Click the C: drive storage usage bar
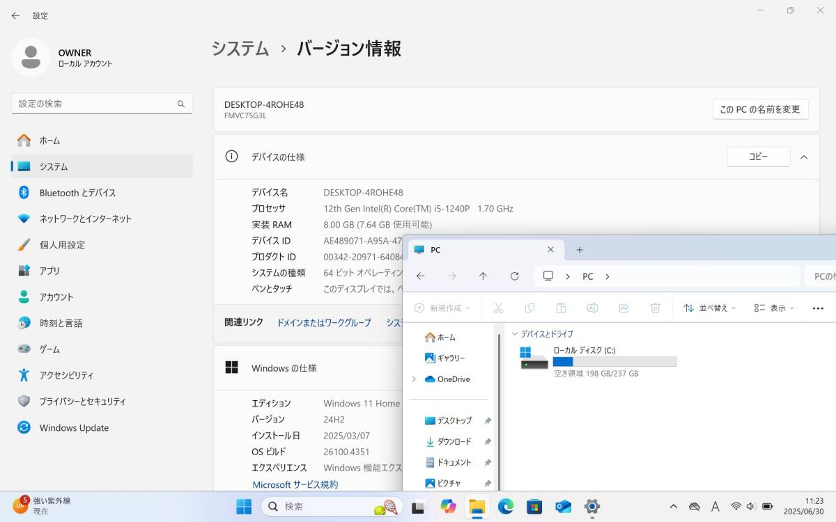This screenshot has height=522, width=836. 614,361
